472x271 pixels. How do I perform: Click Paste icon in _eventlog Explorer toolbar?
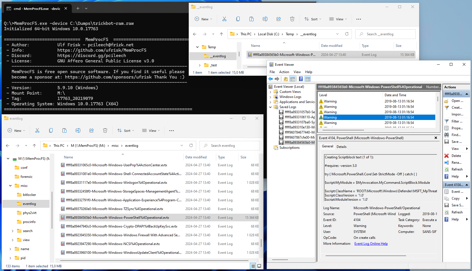coord(252,19)
